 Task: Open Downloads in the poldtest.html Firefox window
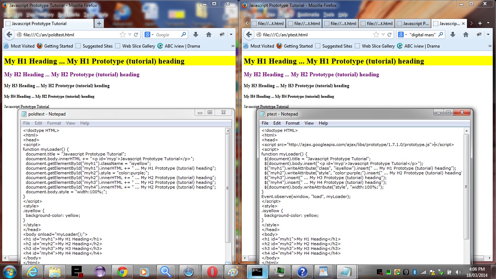(196, 35)
